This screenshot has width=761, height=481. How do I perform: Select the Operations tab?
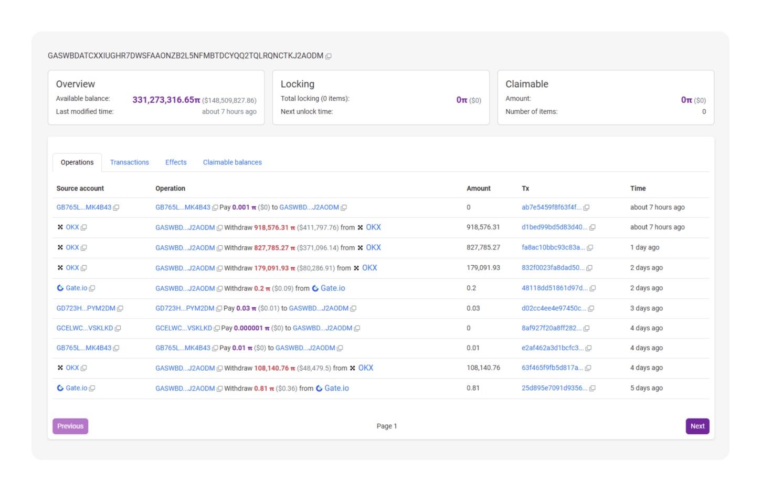[77, 162]
